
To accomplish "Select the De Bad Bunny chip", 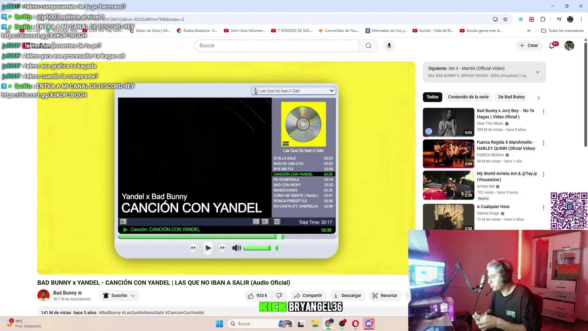I will 511,97.
